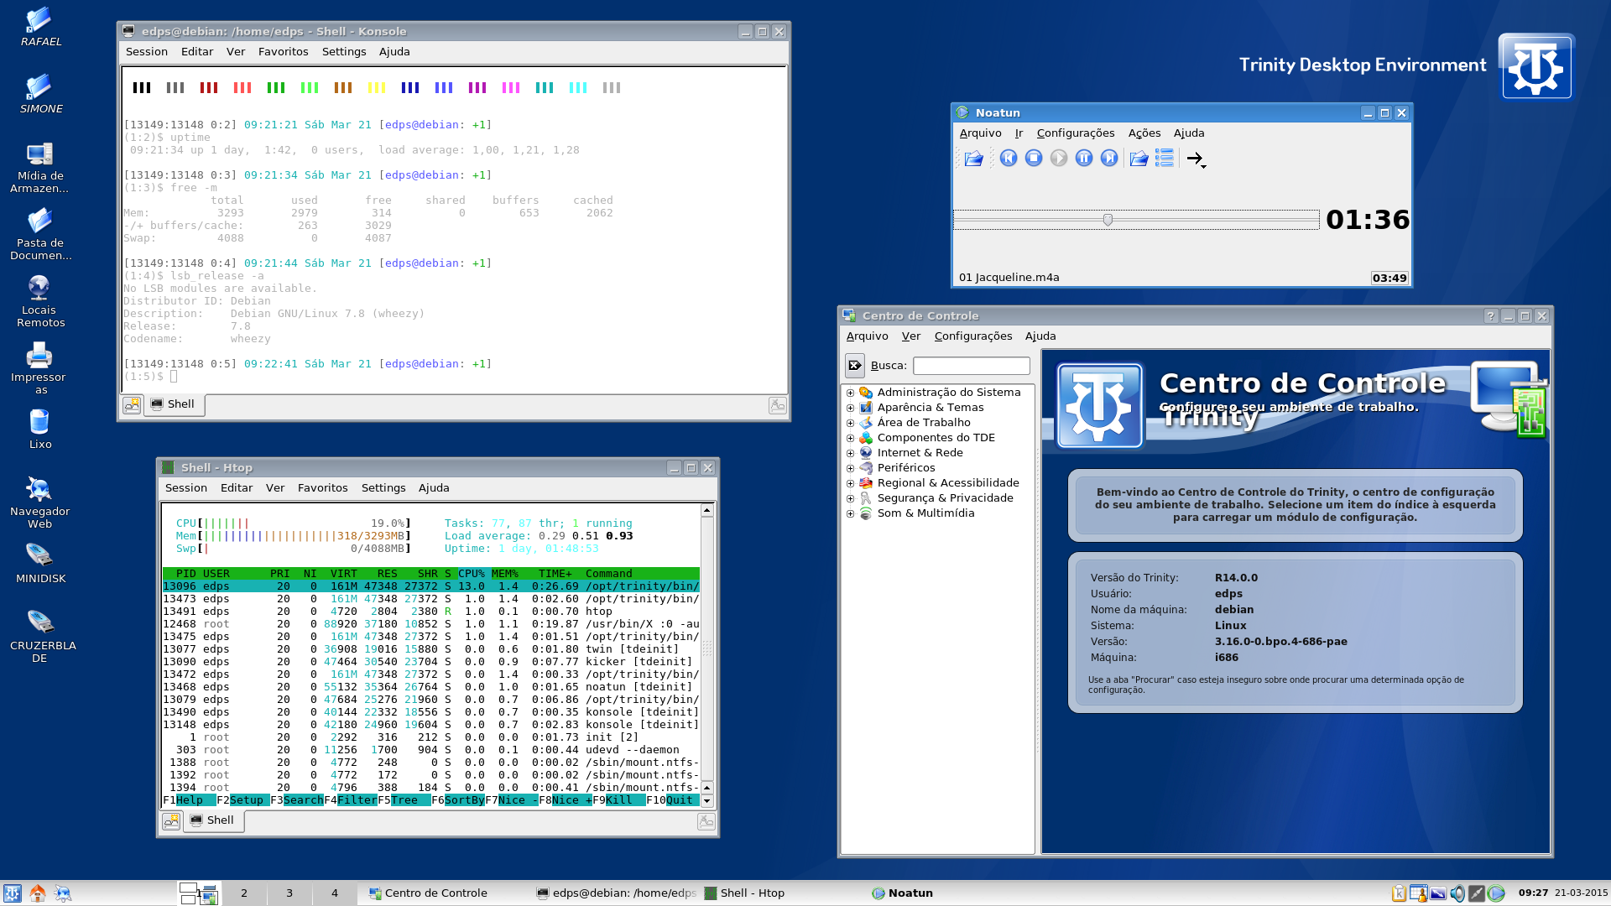This screenshot has width=1611, height=906.
Task: Switch to virtual desktop 3 in pager
Action: [x=289, y=893]
